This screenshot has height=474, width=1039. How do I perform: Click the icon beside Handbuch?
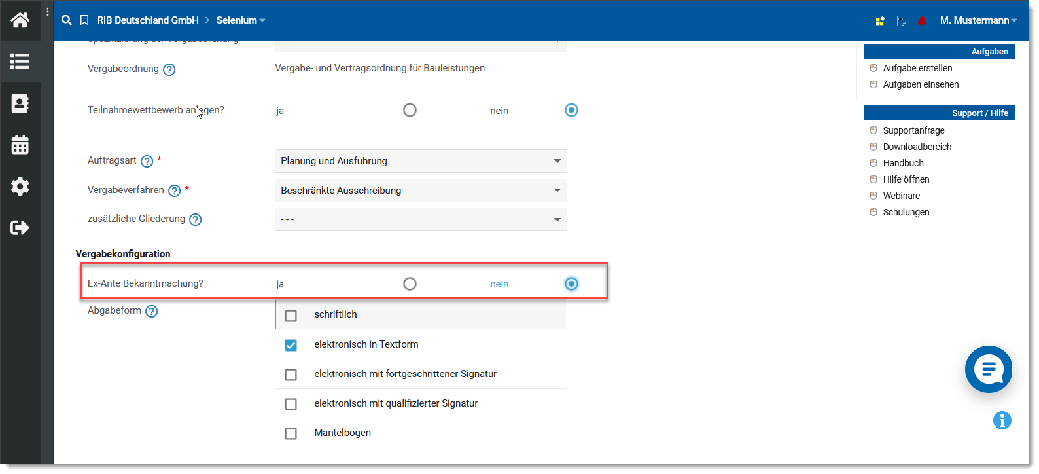[873, 163]
